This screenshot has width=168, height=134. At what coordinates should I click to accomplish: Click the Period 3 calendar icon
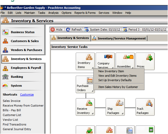coord(125,30)
